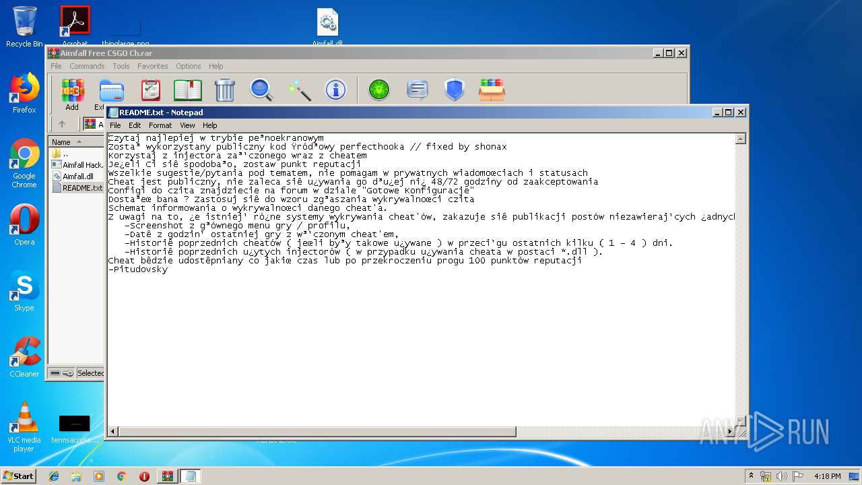Open the VLC media player desktop shortcut
Viewport: 862px width, 485px height.
pyautogui.click(x=24, y=427)
